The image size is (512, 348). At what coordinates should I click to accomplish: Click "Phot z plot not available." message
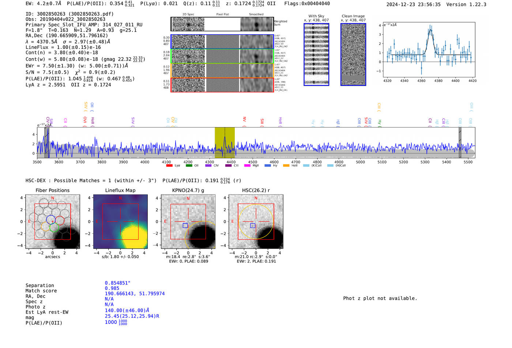point(380,298)
